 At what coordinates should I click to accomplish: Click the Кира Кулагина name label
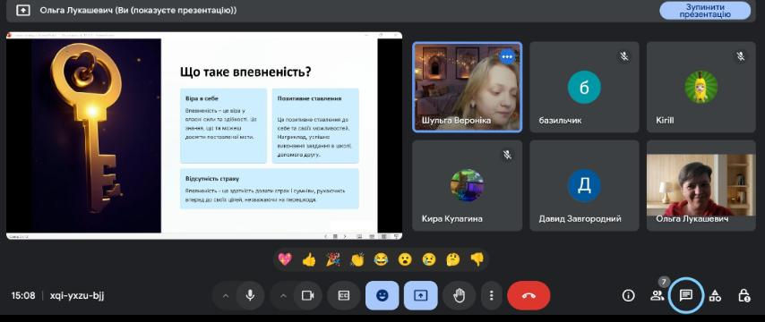tap(451, 219)
